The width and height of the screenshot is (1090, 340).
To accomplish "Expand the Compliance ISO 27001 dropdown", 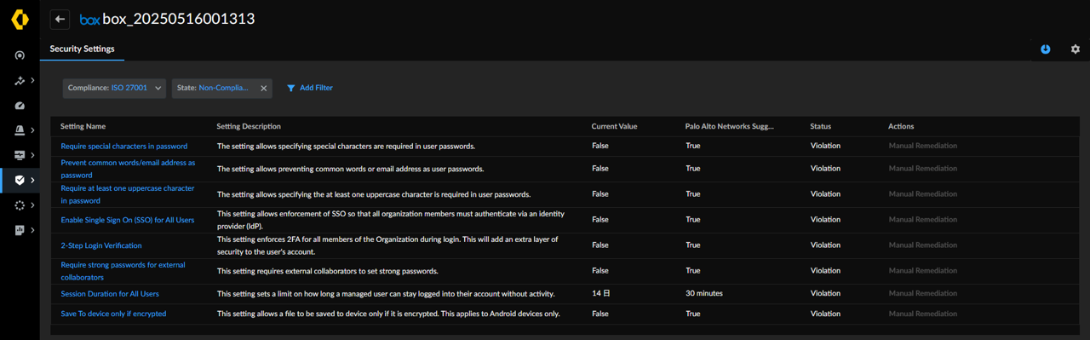I will point(114,88).
